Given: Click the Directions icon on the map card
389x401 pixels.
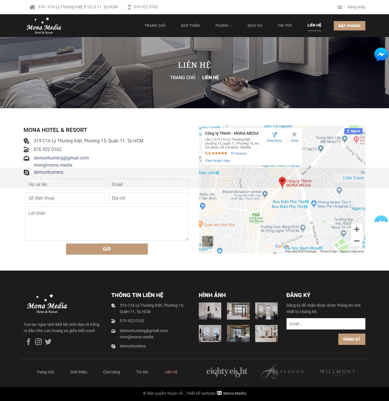Looking at the screenshot, I should tap(274, 134).
